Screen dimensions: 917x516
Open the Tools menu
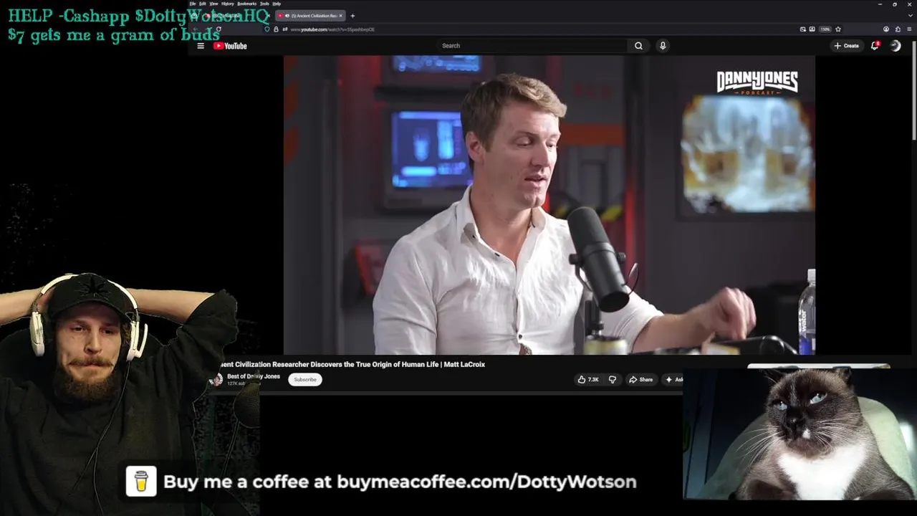coord(264,4)
